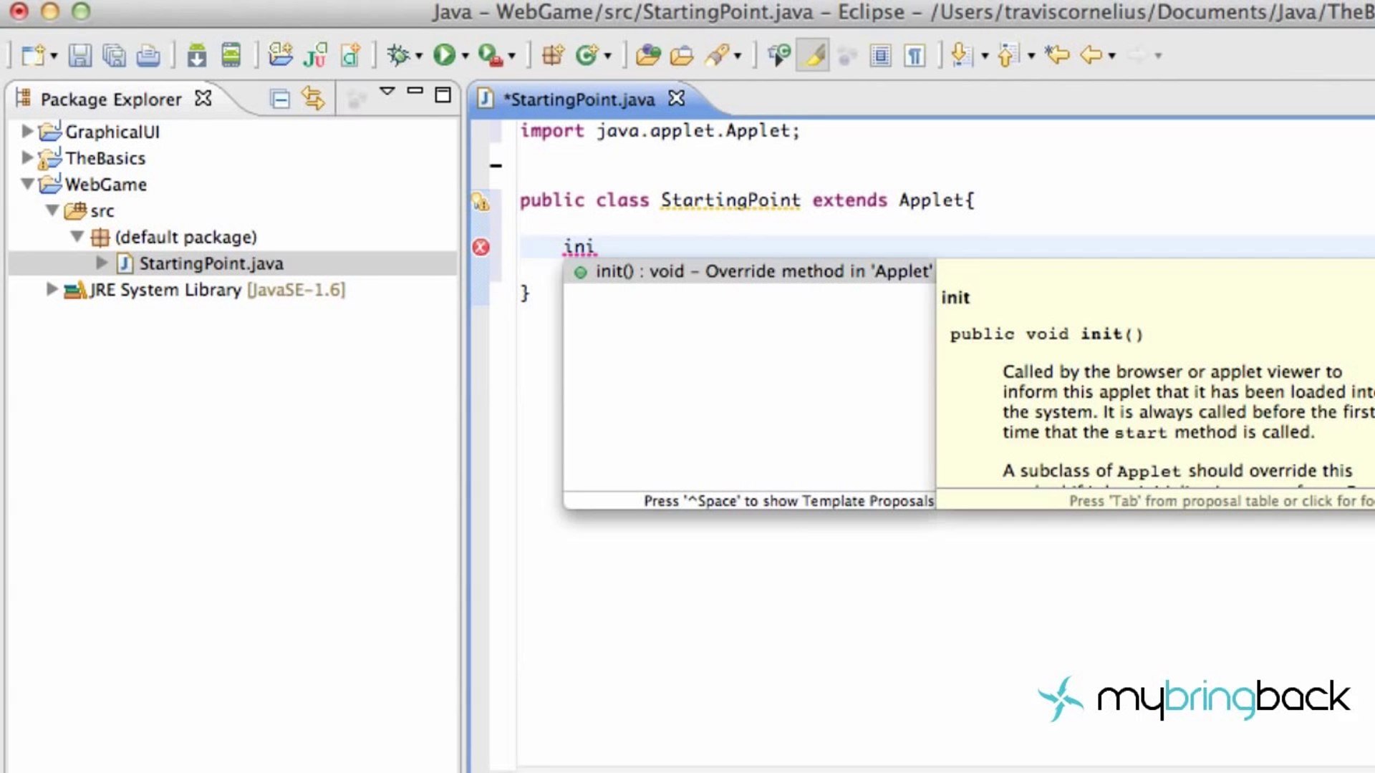Click the warning marker on class declaration line
1375x773 pixels.
point(481,202)
